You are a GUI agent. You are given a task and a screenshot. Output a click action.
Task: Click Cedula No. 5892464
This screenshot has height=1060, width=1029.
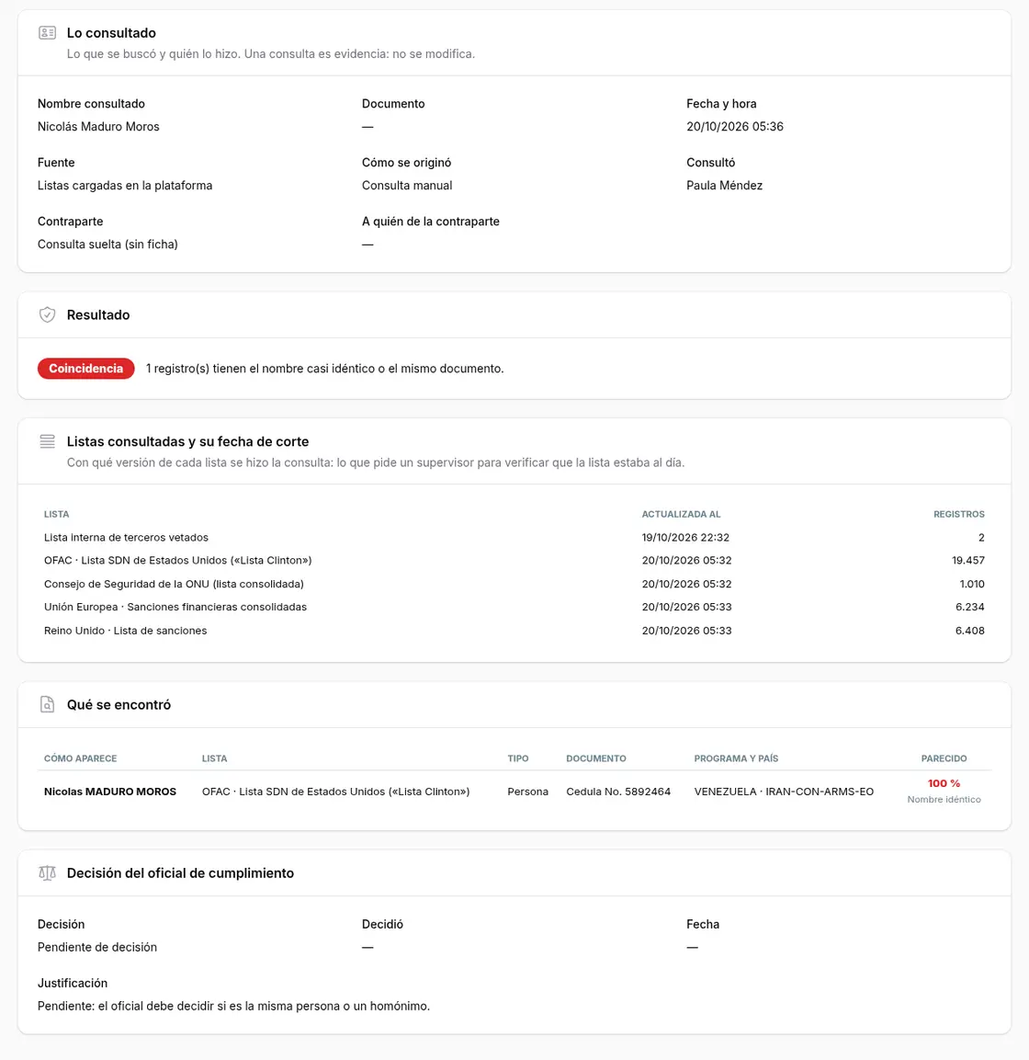(618, 792)
